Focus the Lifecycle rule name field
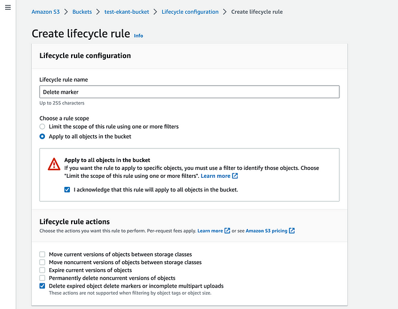This screenshot has height=309, width=398. pos(189,92)
